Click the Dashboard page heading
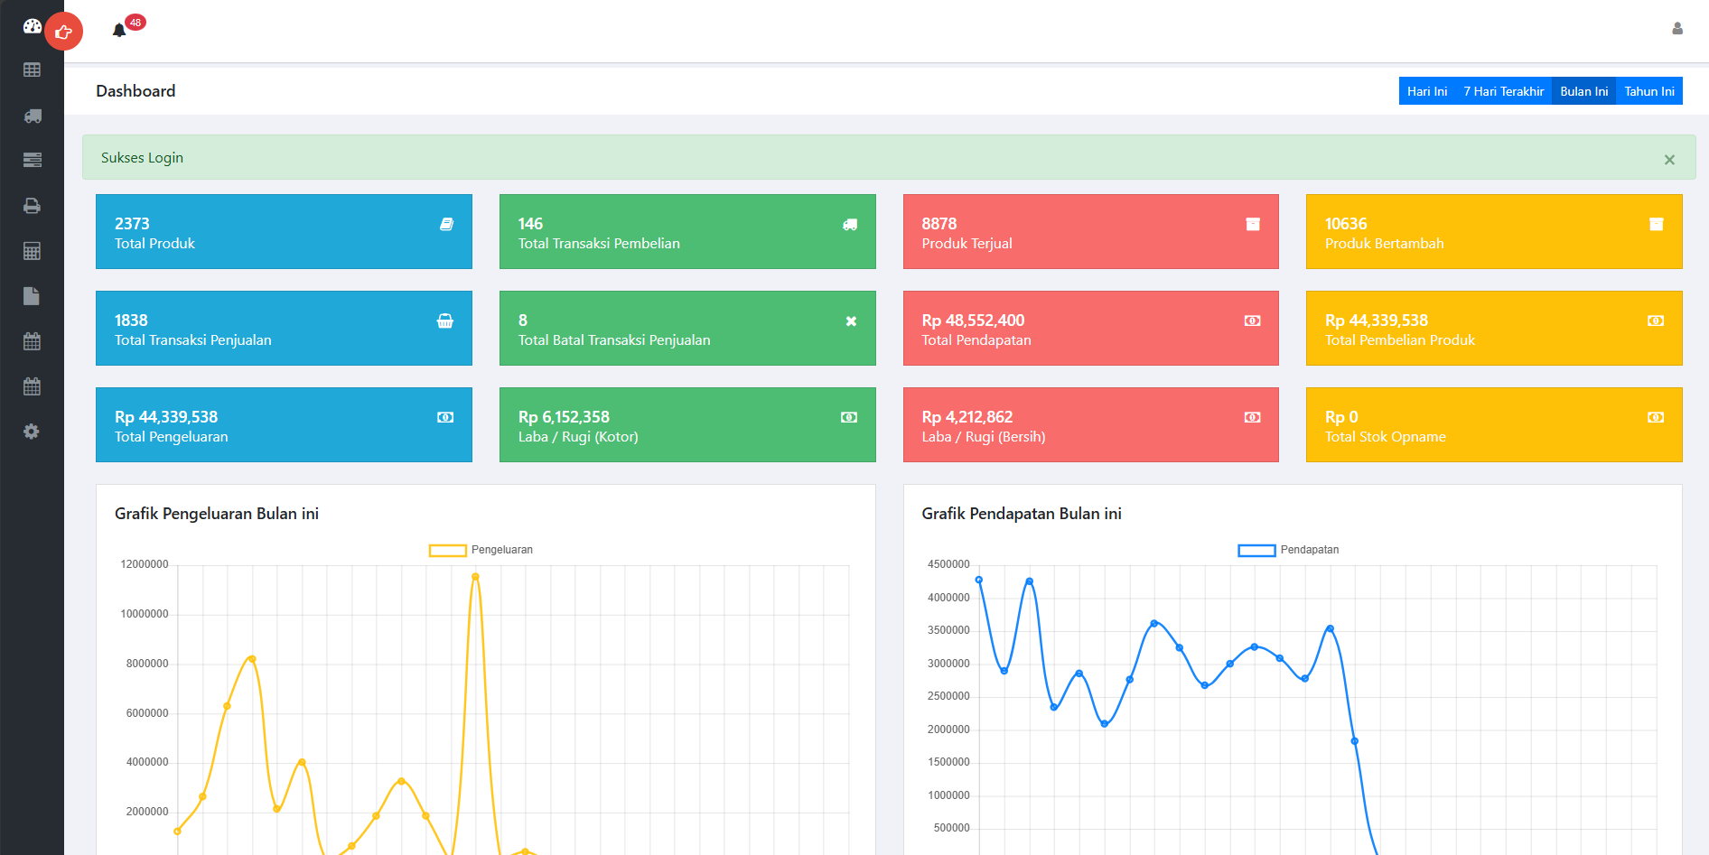This screenshot has width=1709, height=855. click(135, 91)
